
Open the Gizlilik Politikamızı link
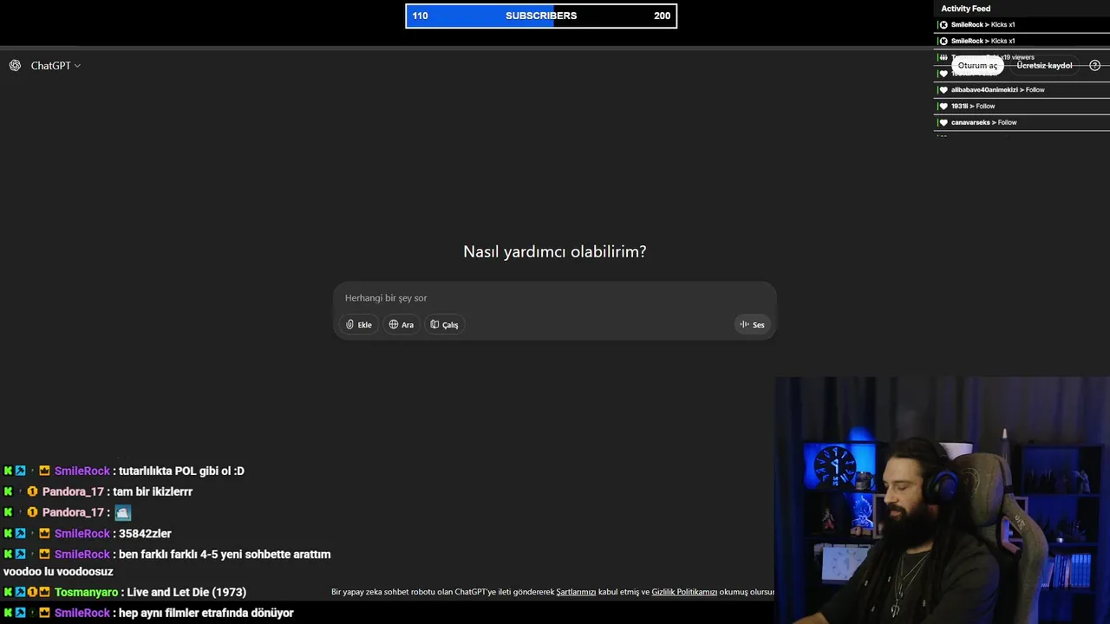pyautogui.click(x=684, y=592)
